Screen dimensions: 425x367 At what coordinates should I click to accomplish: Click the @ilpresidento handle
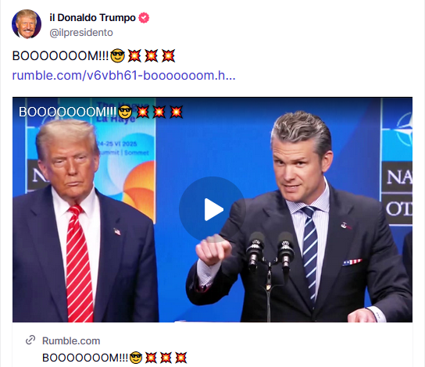tap(81, 33)
